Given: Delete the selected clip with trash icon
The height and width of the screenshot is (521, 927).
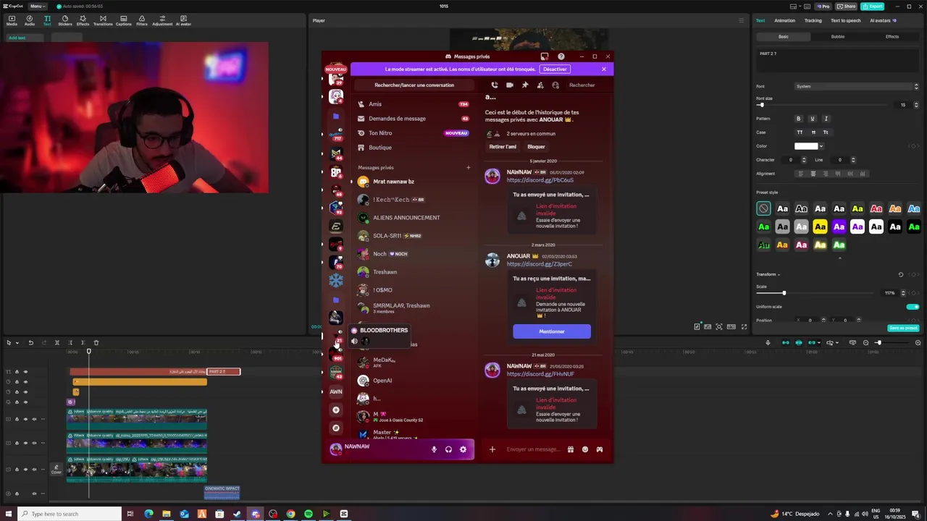Looking at the screenshot, I should coord(96,342).
